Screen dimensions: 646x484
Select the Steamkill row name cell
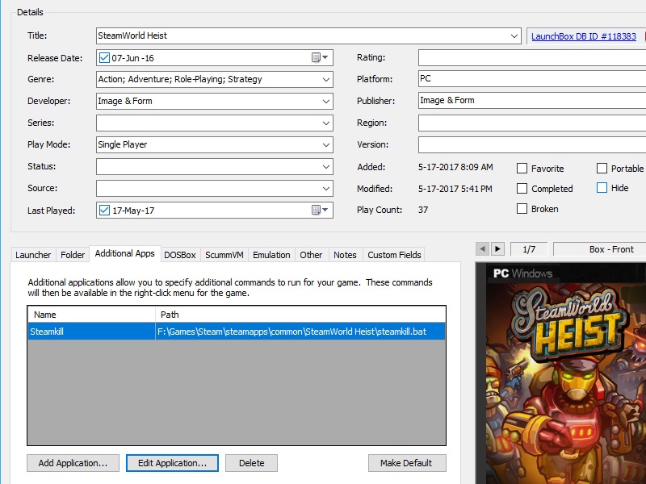pos(91,332)
